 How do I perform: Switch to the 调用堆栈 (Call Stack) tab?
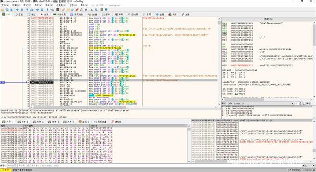[x=77, y=14]
